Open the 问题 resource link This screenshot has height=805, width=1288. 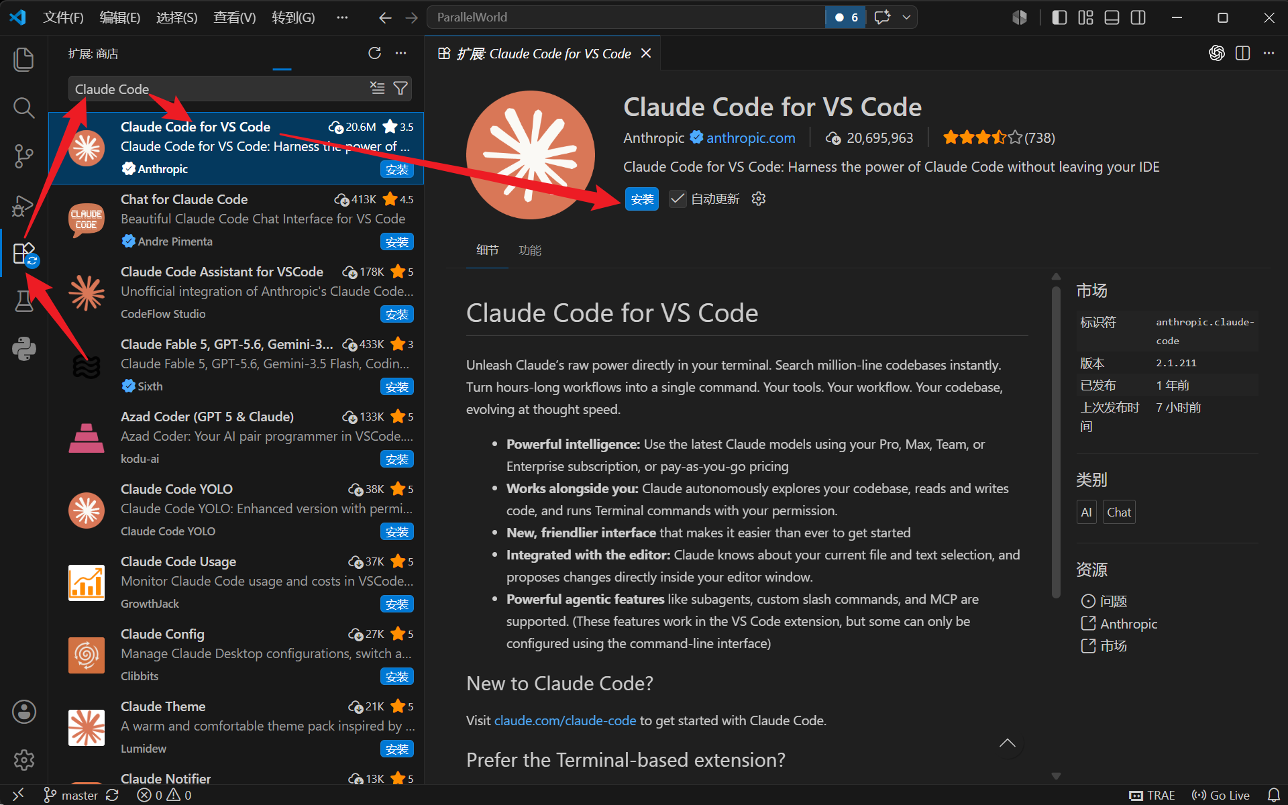pos(1114,601)
